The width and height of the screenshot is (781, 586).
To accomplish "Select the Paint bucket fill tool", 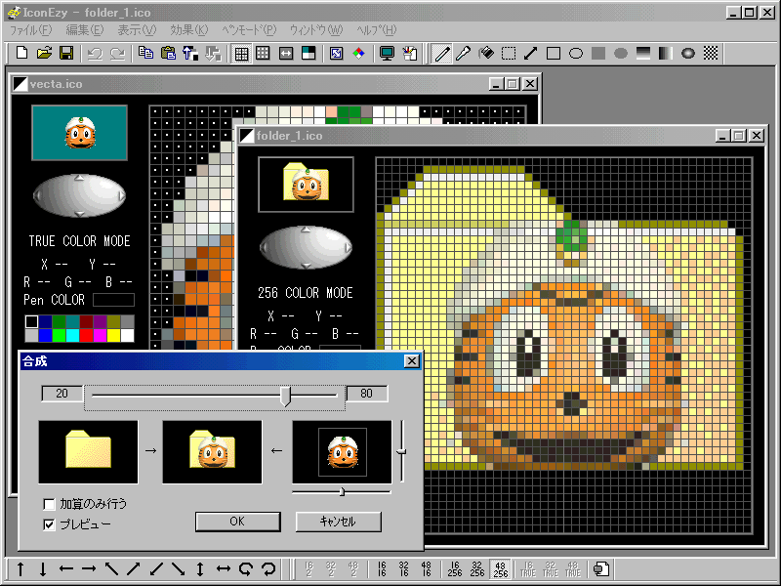I will pyautogui.click(x=486, y=54).
